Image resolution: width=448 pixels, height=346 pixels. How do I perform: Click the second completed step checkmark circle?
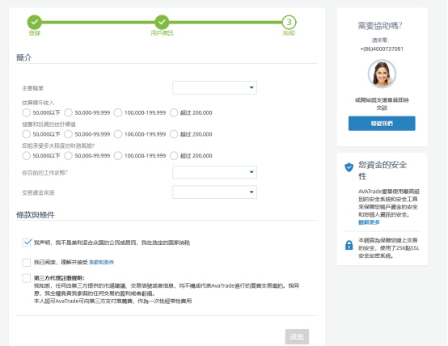[162, 22]
